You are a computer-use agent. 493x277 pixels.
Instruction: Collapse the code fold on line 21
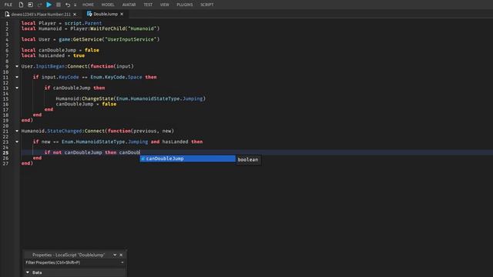click(x=17, y=131)
